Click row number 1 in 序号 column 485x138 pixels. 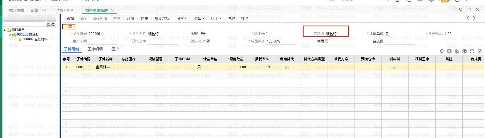(66, 67)
